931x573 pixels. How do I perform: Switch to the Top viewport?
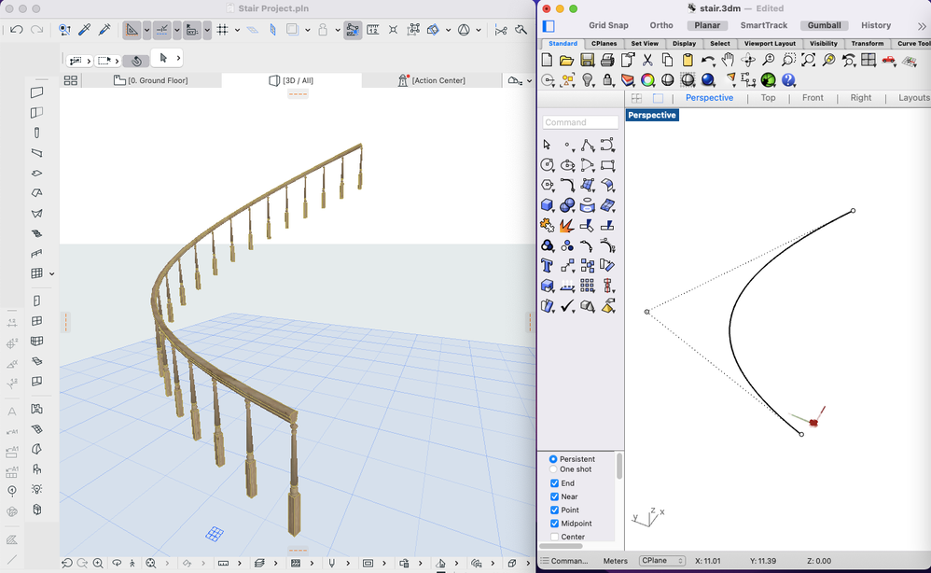[x=768, y=98]
